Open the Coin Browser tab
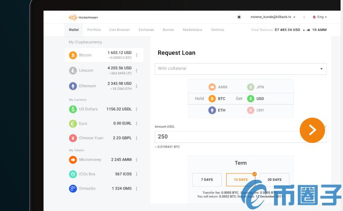The width and height of the screenshot is (343, 211). 119,30
